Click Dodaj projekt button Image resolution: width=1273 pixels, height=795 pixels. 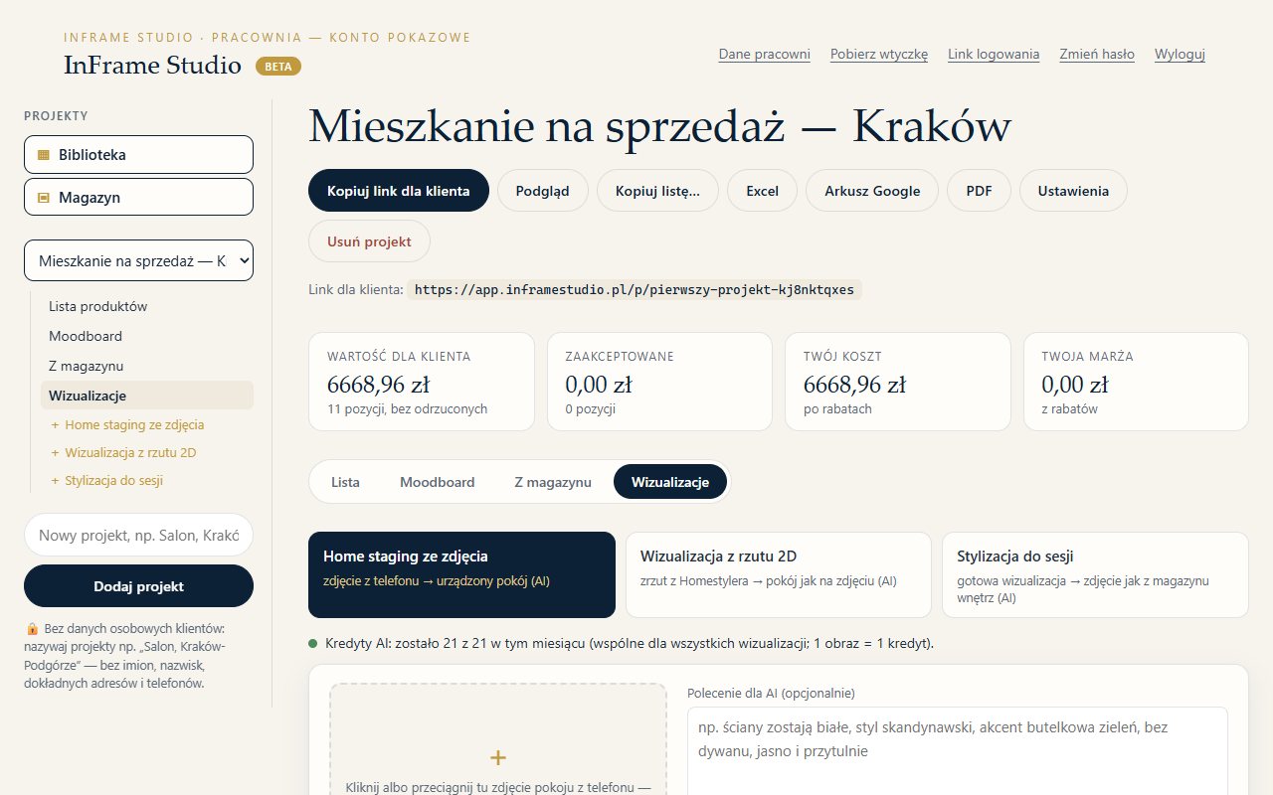coord(138,586)
